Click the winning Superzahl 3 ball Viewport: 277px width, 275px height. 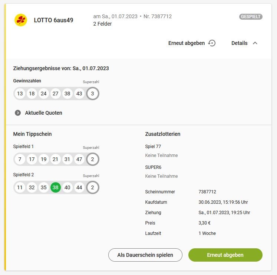click(92, 94)
